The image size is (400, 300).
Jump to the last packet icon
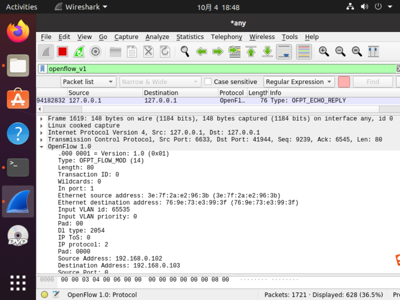click(x=267, y=52)
